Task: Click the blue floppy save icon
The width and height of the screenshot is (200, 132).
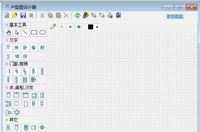Action: pyautogui.click(x=23, y=15)
